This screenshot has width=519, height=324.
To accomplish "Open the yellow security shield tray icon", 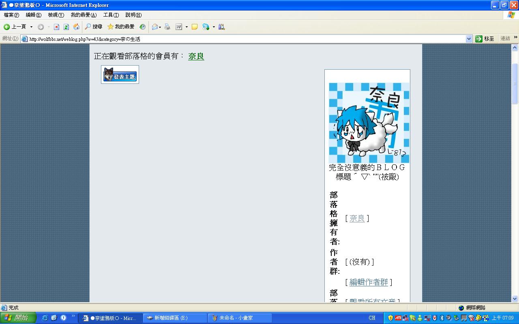I will (x=390, y=318).
